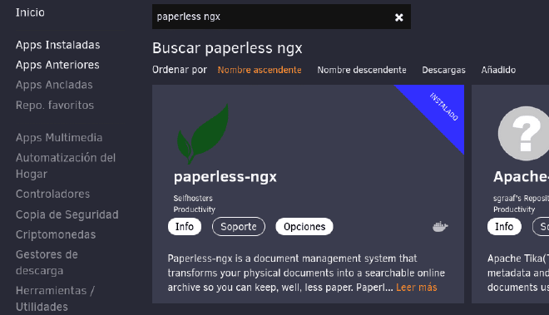Open Gestores de descarga category
Image resolution: width=549 pixels, height=315 pixels.
coord(47,263)
